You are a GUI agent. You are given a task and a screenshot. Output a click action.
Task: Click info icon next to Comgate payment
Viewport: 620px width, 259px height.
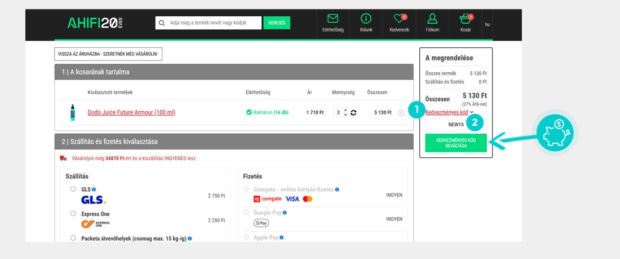pyautogui.click(x=337, y=190)
